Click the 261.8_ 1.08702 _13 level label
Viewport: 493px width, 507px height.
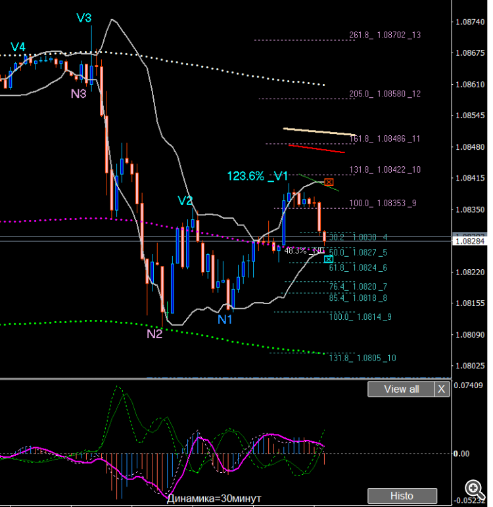pyautogui.click(x=385, y=35)
